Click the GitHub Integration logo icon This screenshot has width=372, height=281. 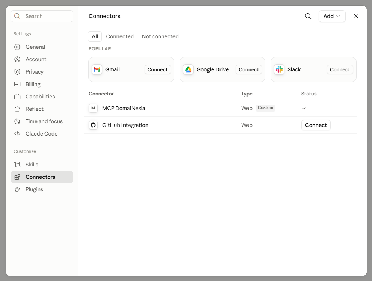pyautogui.click(x=93, y=125)
